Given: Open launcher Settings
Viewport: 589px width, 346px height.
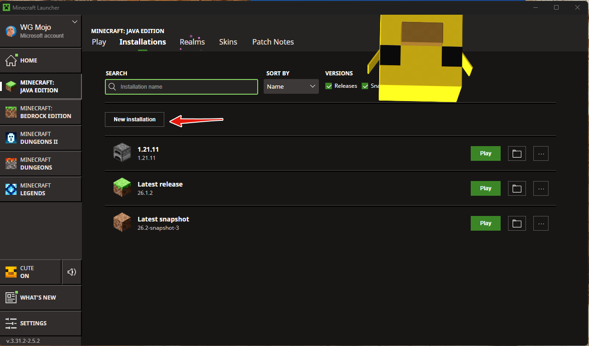Looking at the screenshot, I should pyautogui.click(x=40, y=323).
